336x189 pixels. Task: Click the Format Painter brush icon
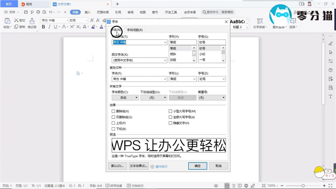32,20
